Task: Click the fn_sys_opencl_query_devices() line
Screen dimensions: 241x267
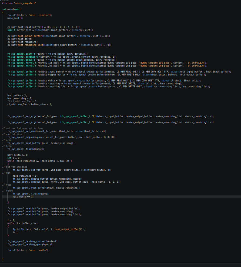Action: [x=48, y=54]
